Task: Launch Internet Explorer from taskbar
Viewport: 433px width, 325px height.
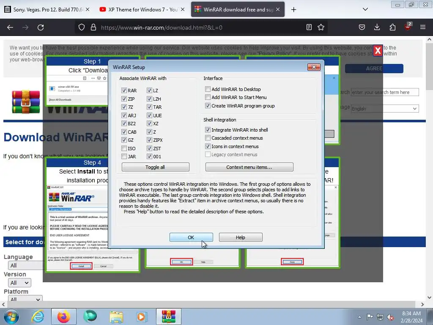Action: pos(38,317)
